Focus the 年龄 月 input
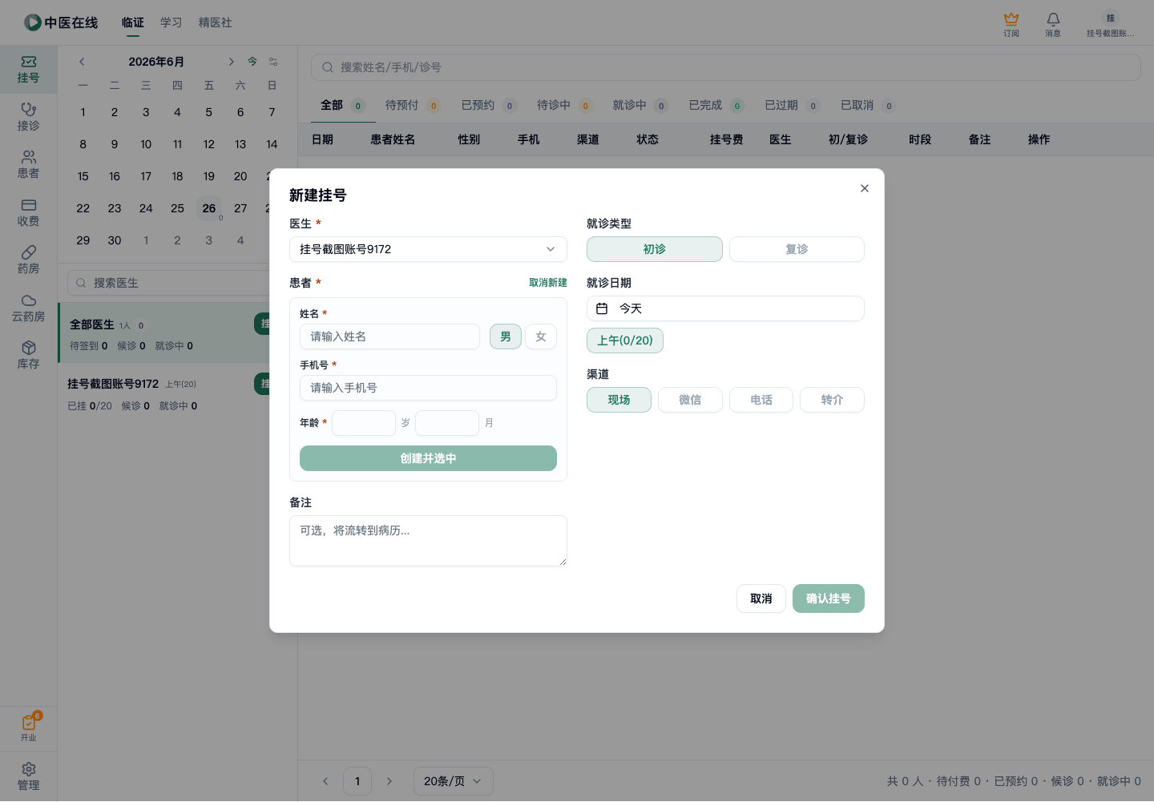The width and height of the screenshot is (1154, 802). point(447,423)
